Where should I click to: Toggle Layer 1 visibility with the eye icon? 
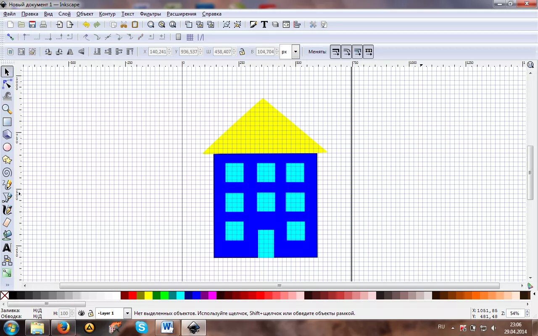pos(82,313)
